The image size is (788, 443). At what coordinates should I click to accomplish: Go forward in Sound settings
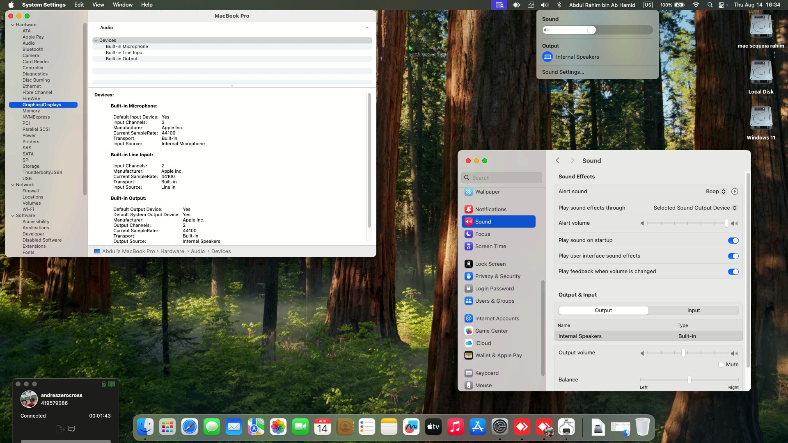click(572, 161)
